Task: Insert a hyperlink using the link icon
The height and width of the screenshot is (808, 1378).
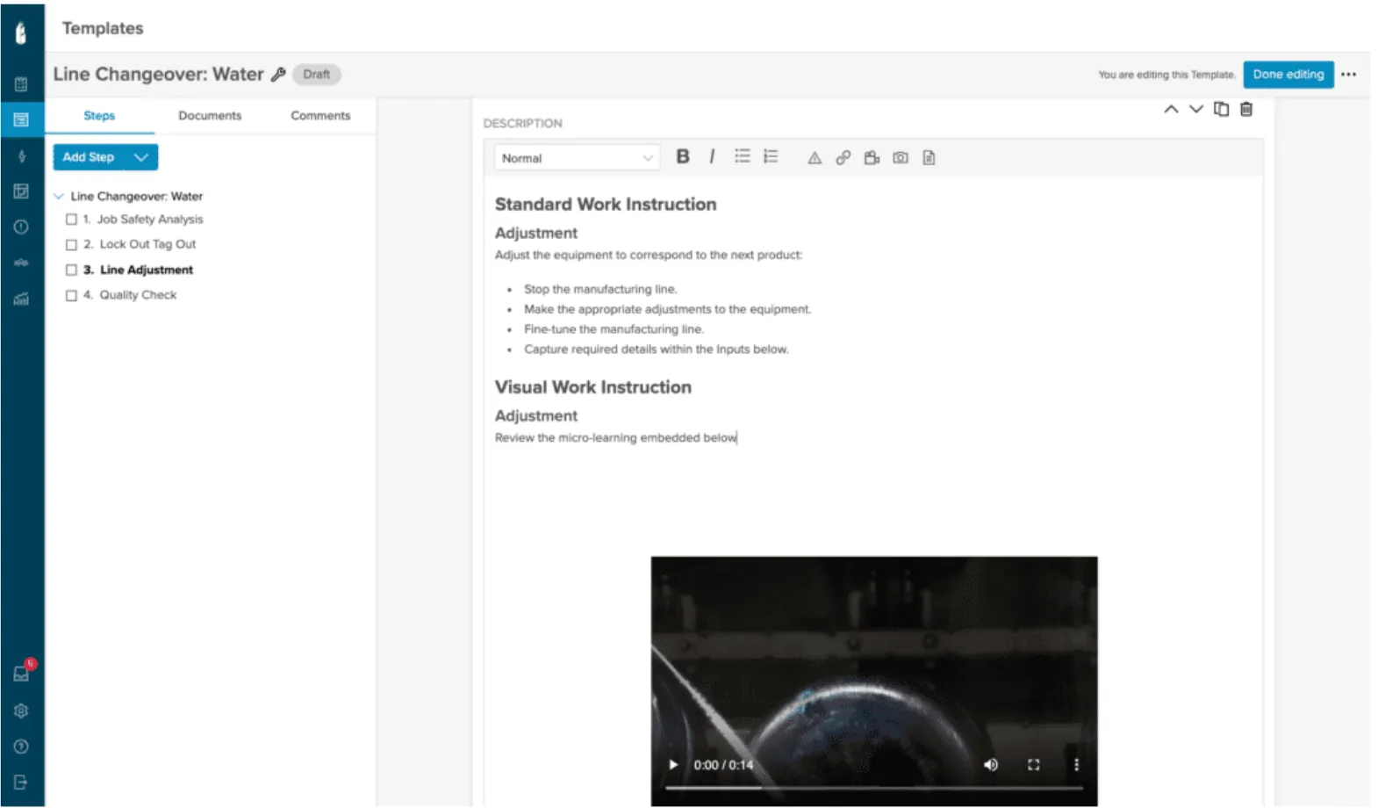Action: 843,158
